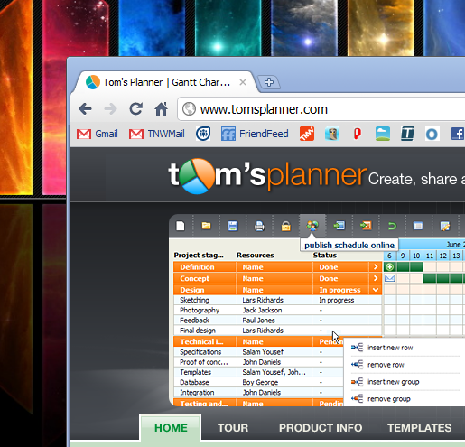Click the Templates row resource Salam Yousef

click(x=274, y=372)
